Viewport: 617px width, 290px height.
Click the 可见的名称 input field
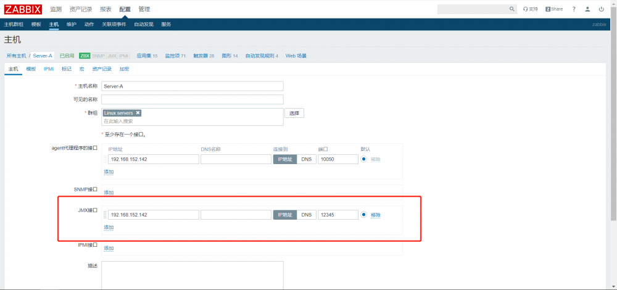click(x=193, y=99)
